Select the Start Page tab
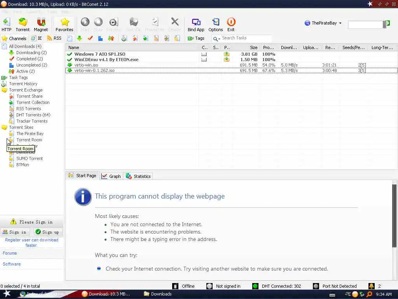 (82, 176)
